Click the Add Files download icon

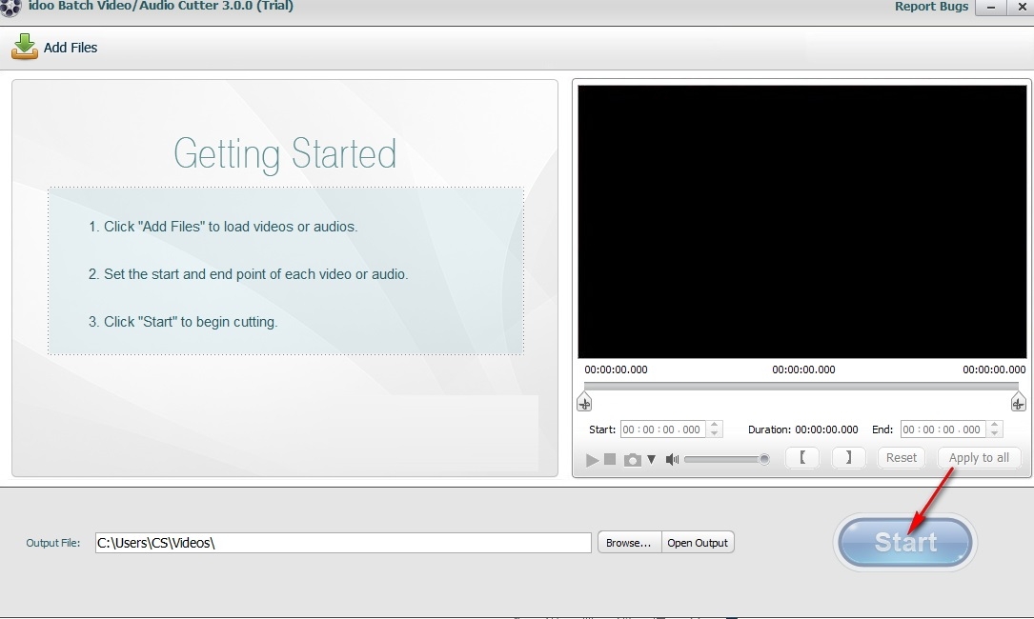tap(25, 47)
